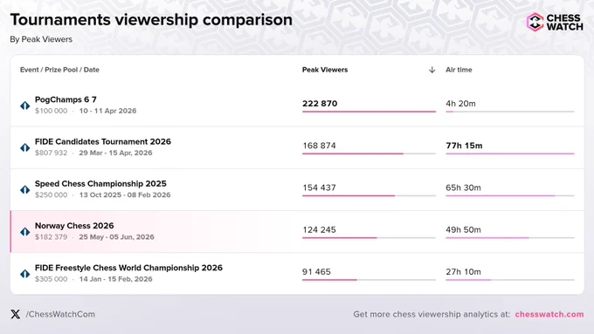The height and width of the screenshot is (334, 594).
Task: Sort by the Air time column header
Action: (x=459, y=70)
